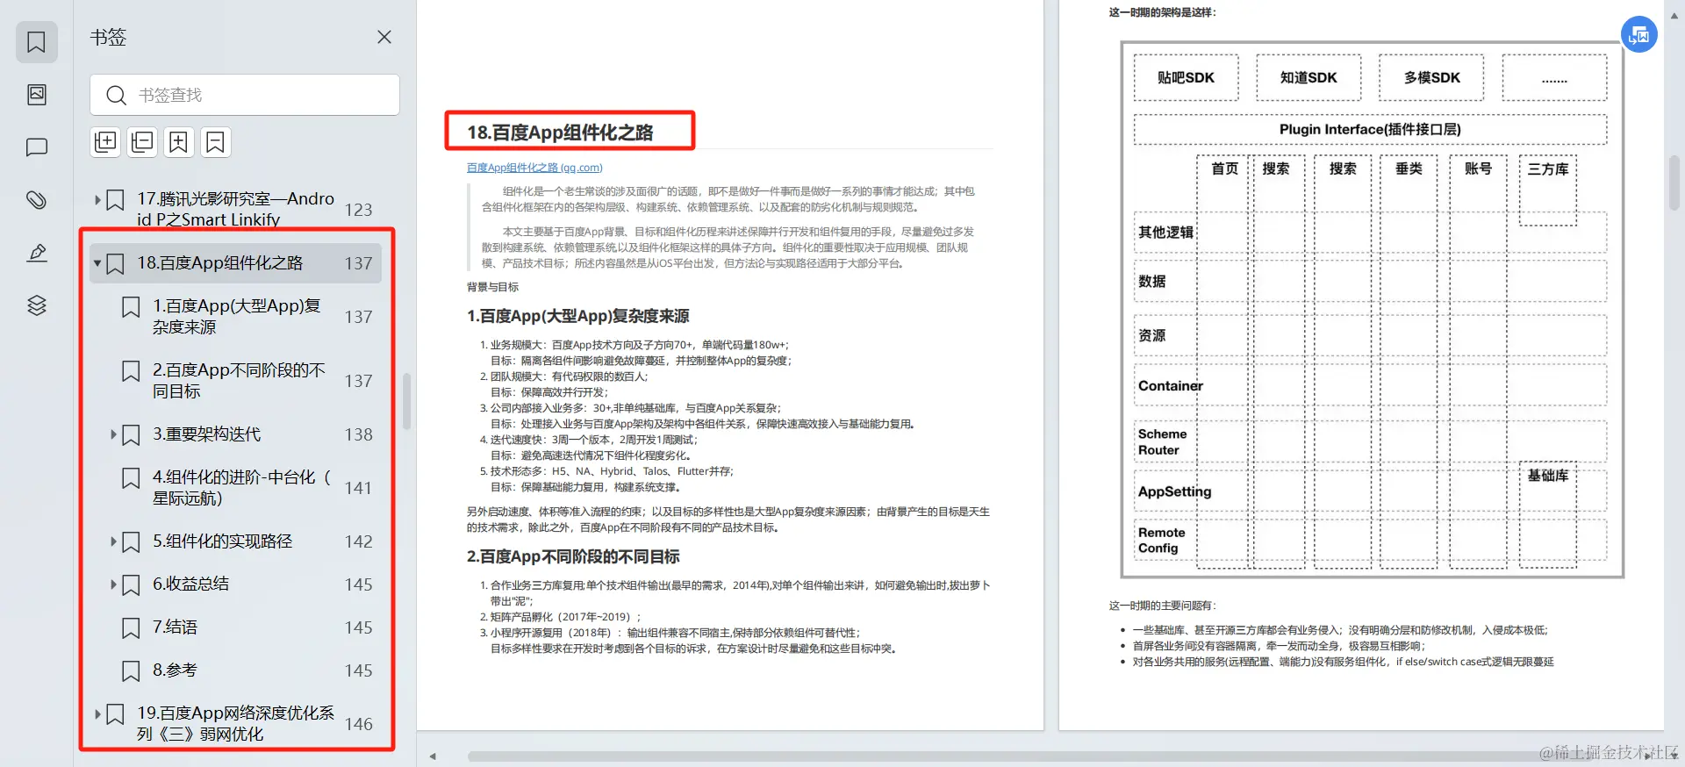Open the bookmarks panel icon in sidebar

point(36,42)
